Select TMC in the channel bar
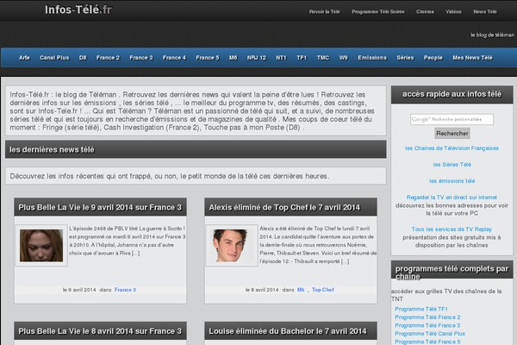This screenshot has height=345, width=517. pyautogui.click(x=323, y=58)
